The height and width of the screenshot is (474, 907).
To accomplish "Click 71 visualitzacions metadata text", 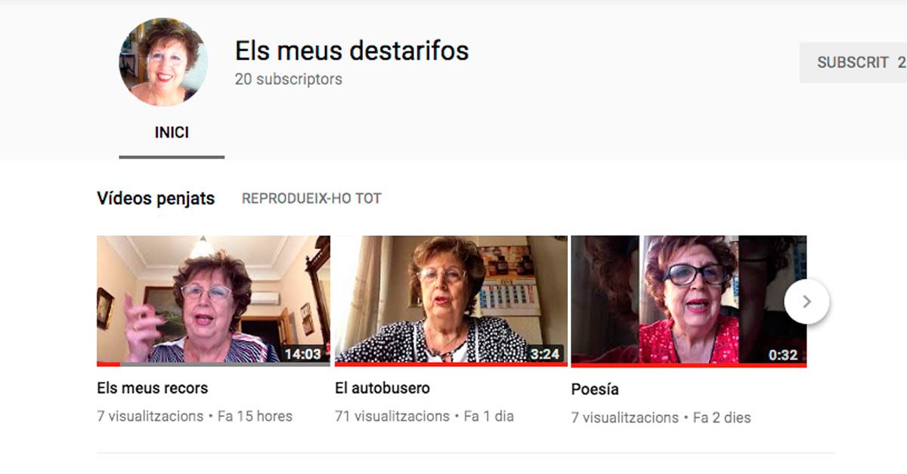I will coord(392,416).
